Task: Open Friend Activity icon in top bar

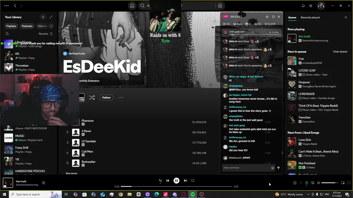Action: click(311, 6)
